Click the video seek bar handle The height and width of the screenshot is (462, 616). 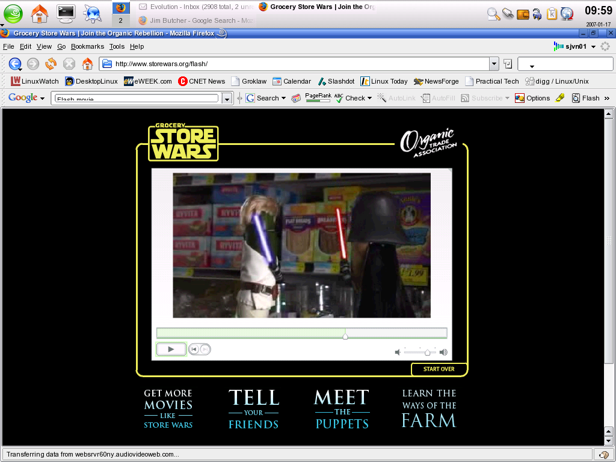(x=345, y=336)
